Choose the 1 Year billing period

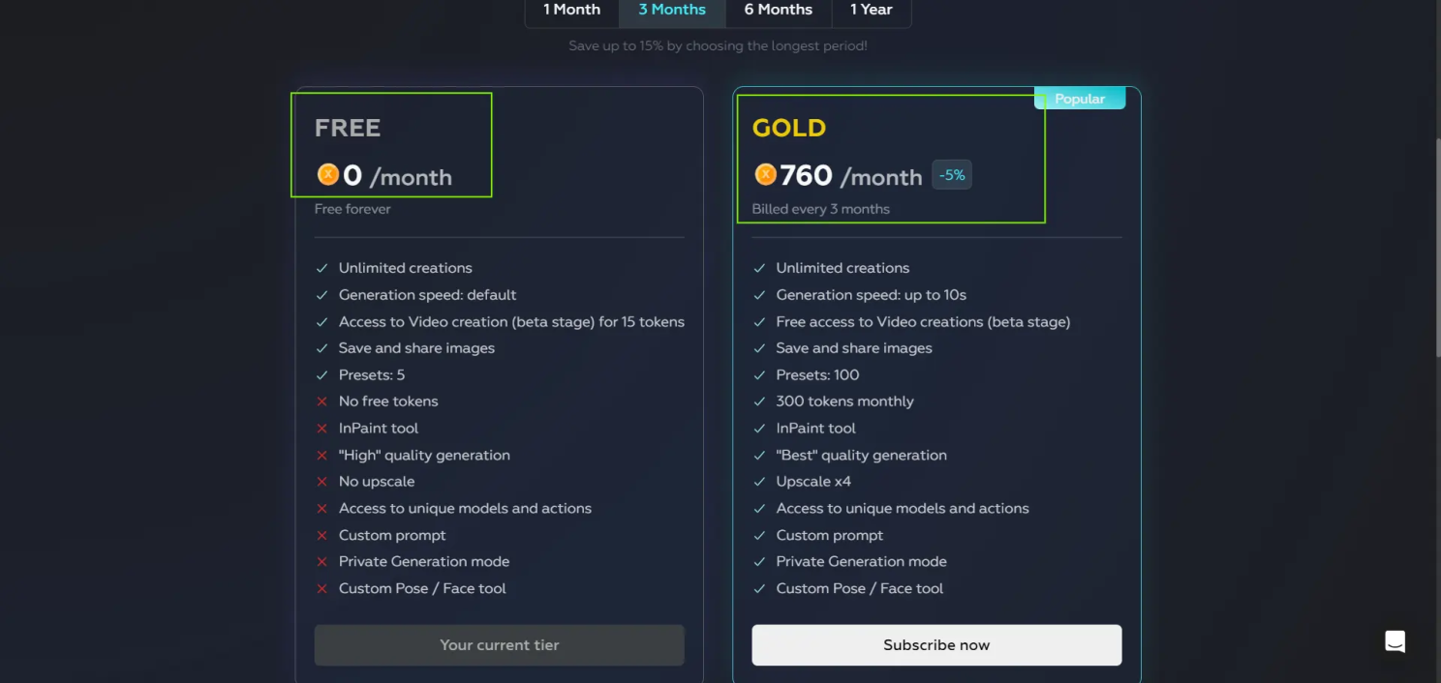[x=871, y=10]
